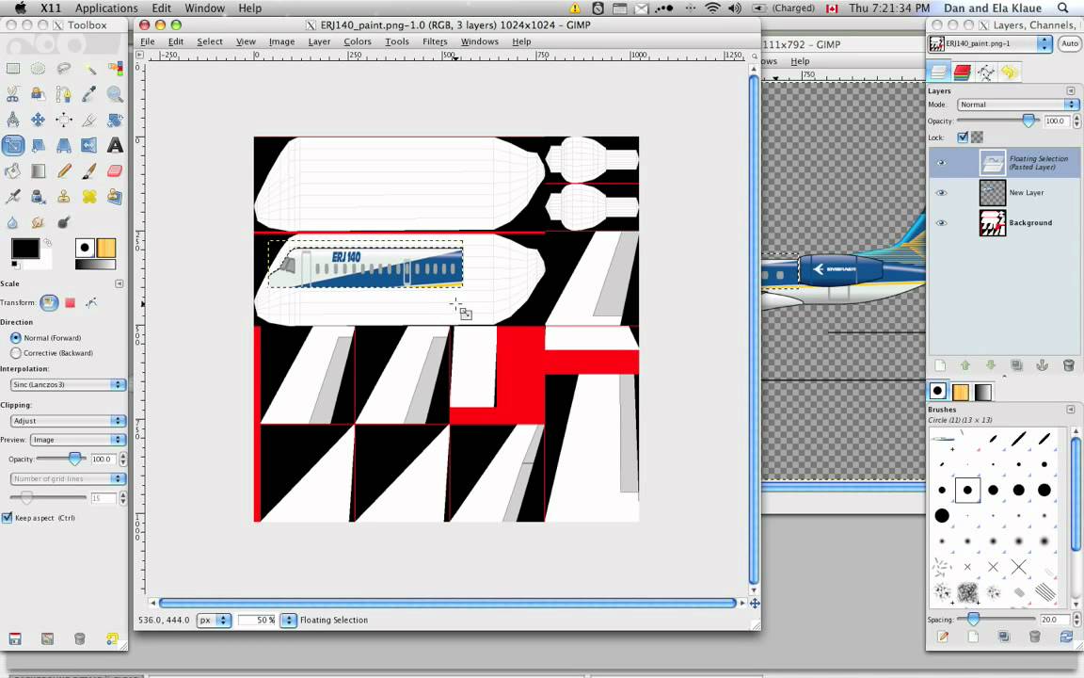Set transform to affect selection
Viewport: 1084px width, 678px height.
[x=70, y=302]
